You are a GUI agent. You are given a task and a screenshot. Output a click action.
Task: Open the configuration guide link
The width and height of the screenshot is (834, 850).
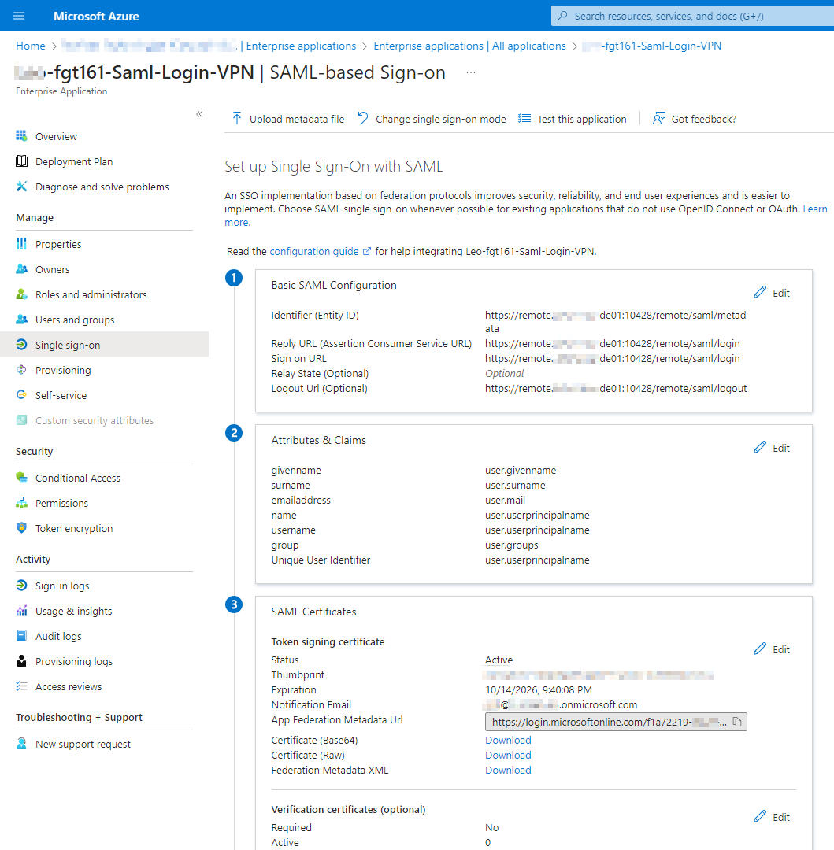314,251
